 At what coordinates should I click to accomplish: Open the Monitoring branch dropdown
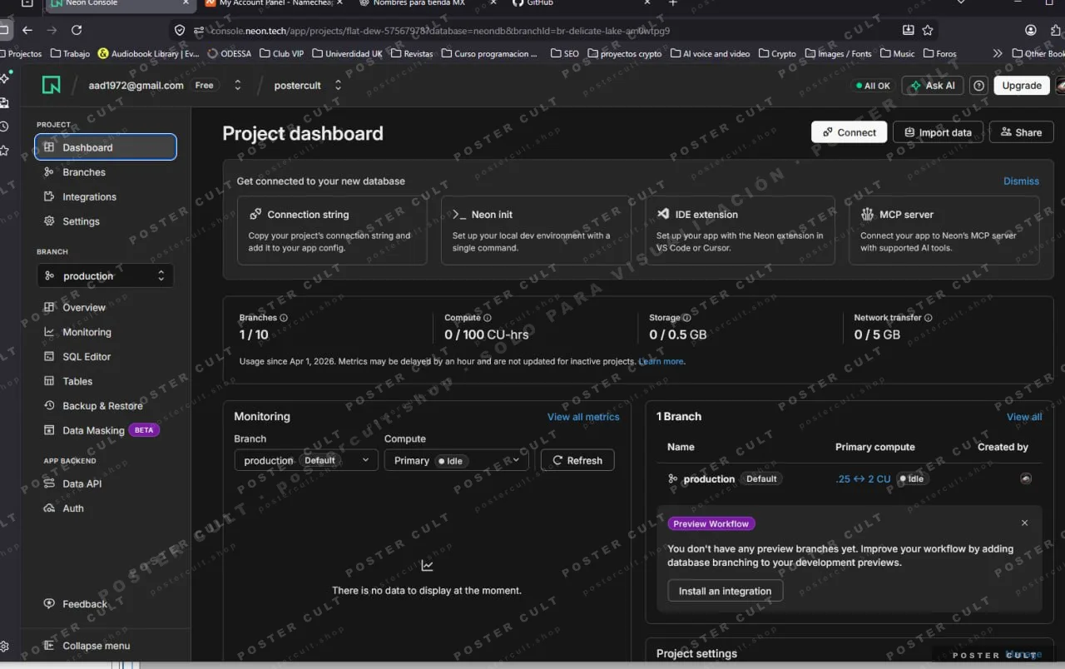coord(305,460)
